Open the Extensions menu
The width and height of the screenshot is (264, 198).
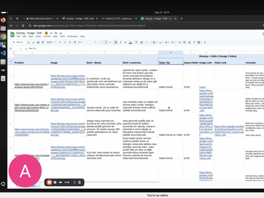[73, 36]
